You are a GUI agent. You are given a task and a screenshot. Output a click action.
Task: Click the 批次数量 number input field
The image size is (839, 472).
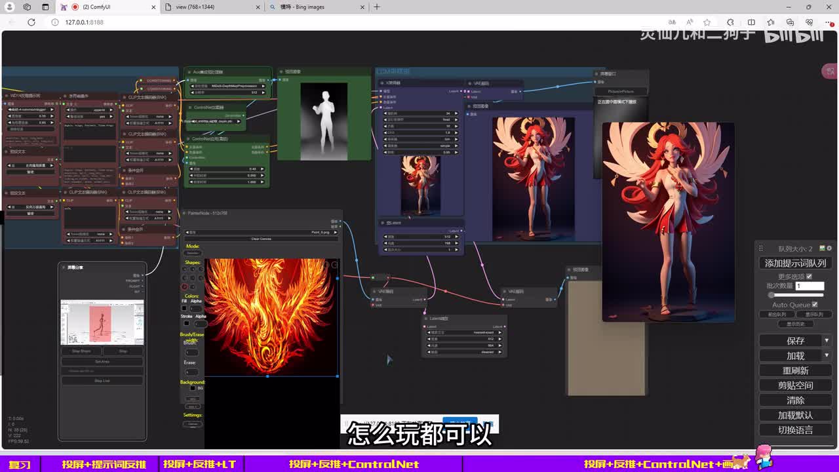809,286
